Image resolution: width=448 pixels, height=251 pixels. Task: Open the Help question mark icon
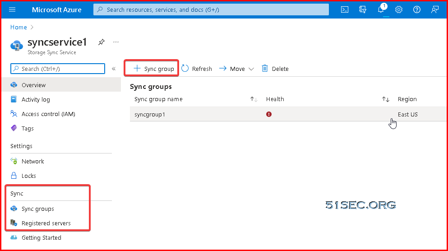pos(417,10)
